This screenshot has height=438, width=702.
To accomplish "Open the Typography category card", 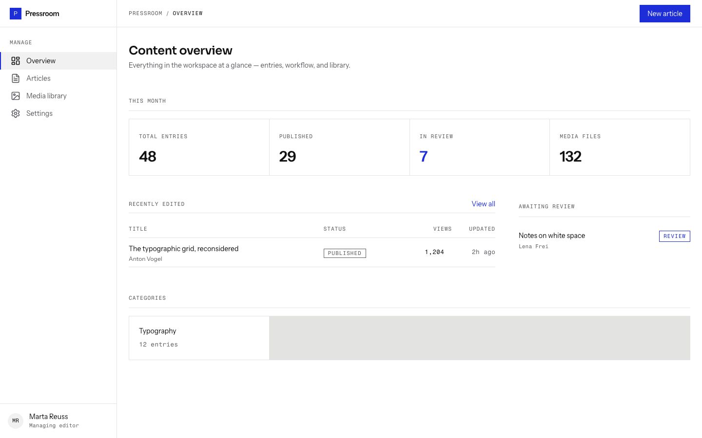I will click(199, 338).
